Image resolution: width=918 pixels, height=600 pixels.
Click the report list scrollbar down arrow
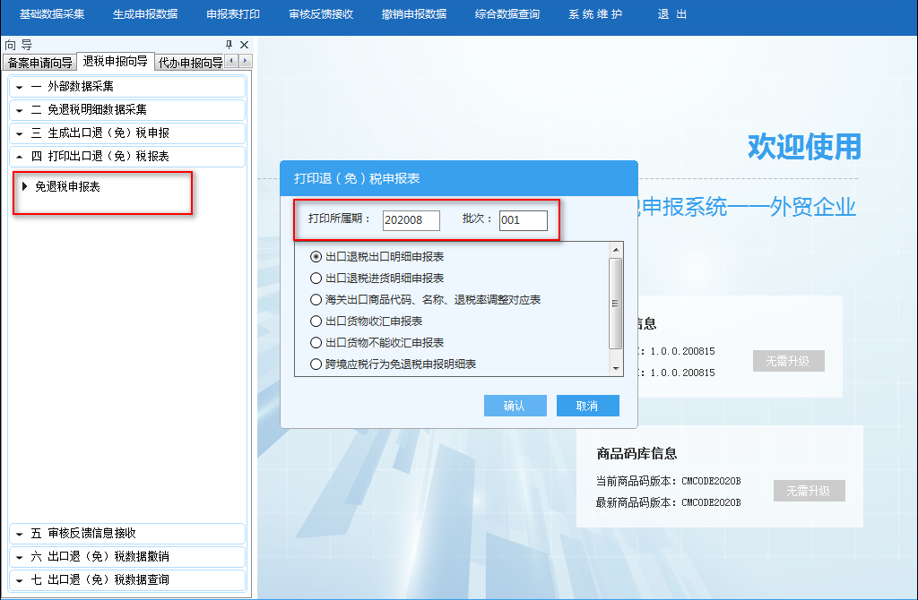point(616,368)
